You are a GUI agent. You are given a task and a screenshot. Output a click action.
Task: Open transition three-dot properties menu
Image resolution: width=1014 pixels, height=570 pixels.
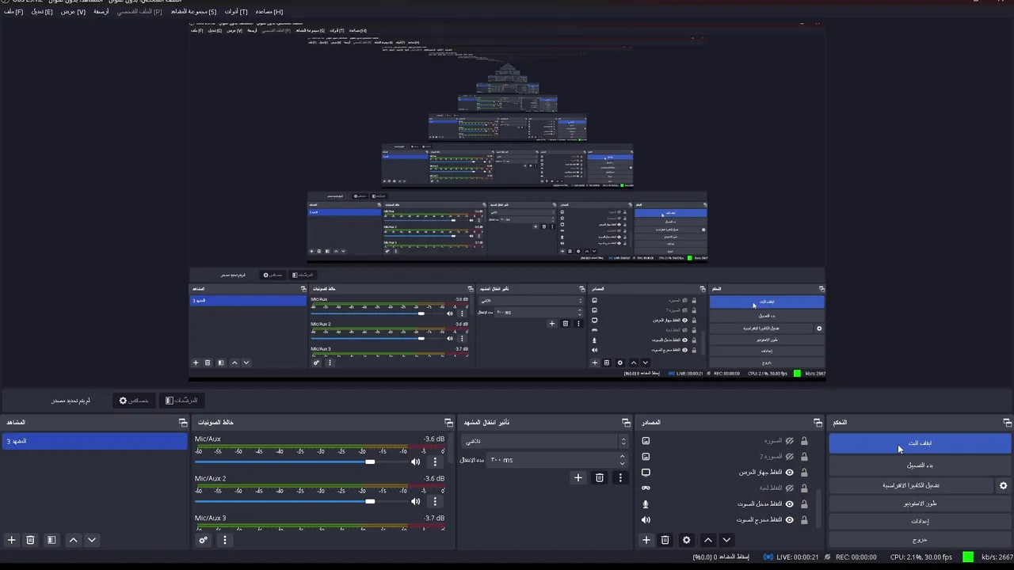(x=620, y=477)
